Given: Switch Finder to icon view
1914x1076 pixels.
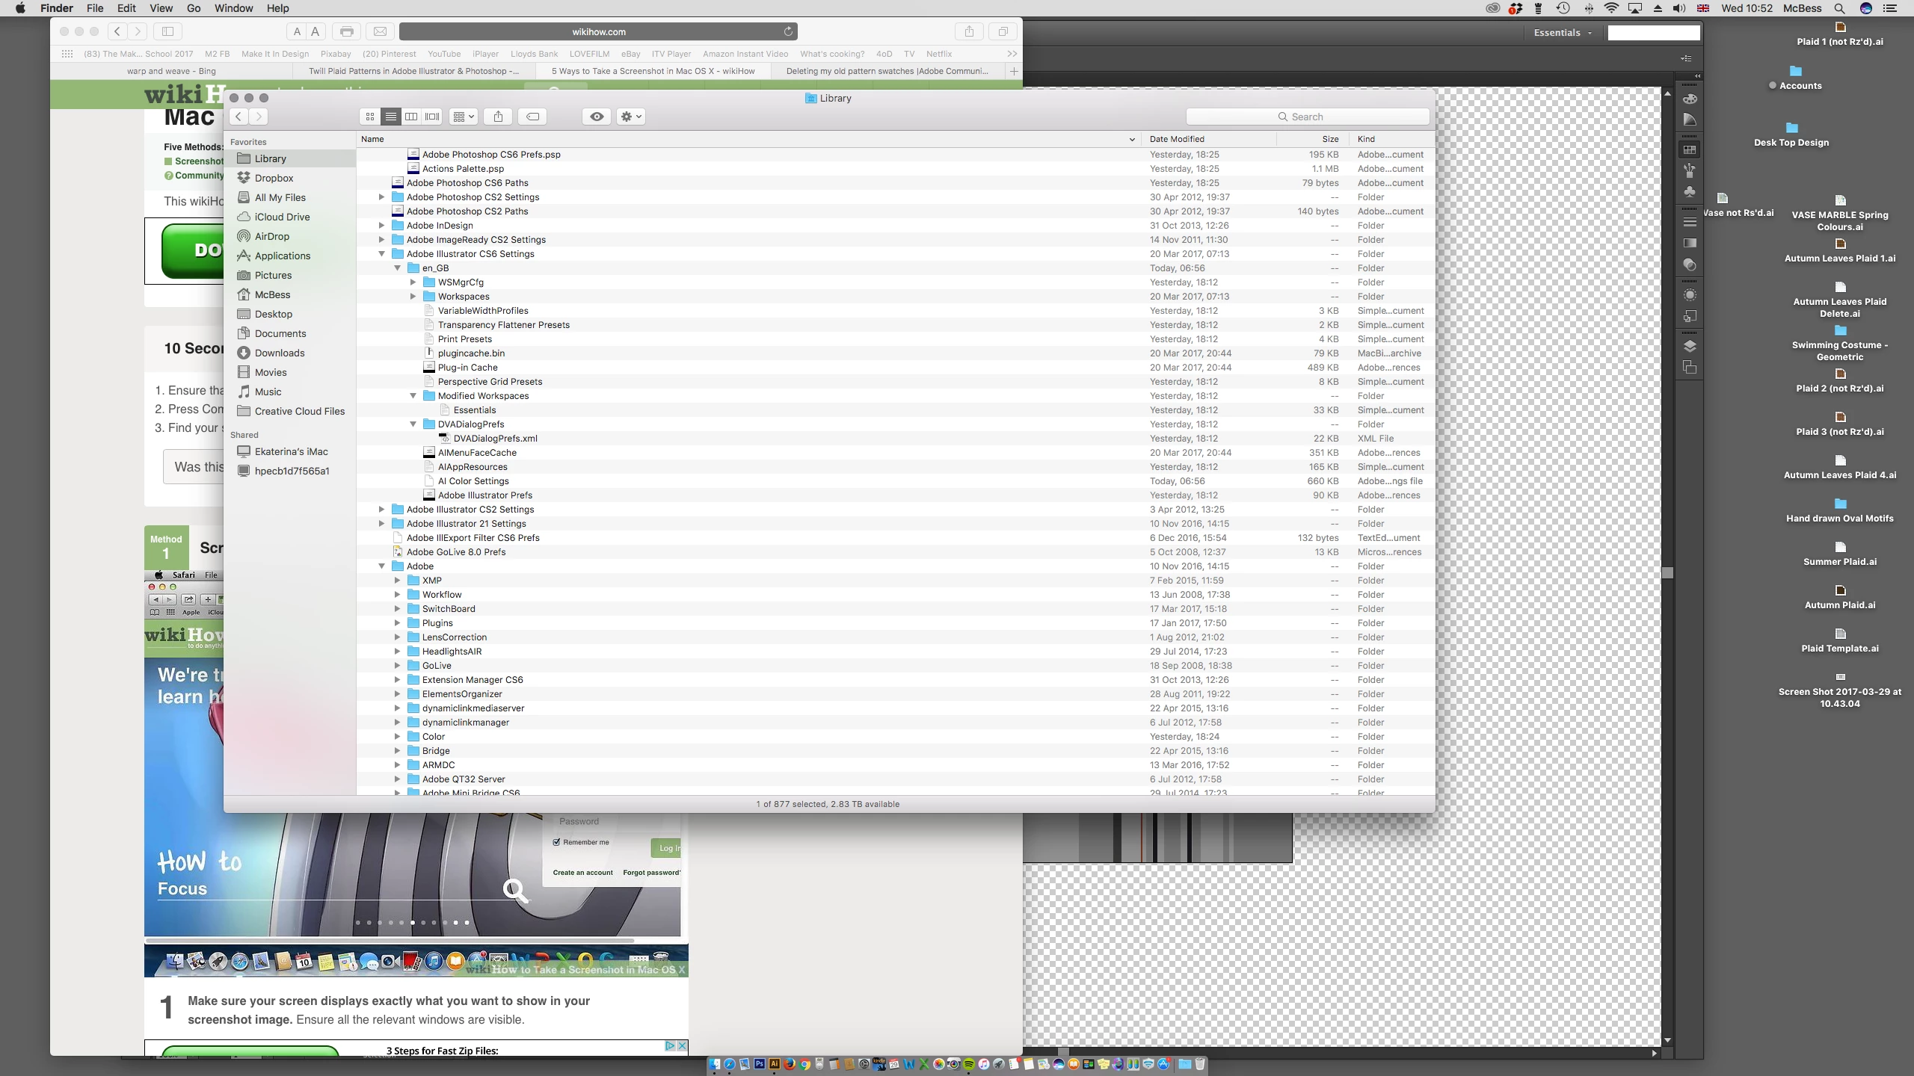Looking at the screenshot, I should click(x=370, y=117).
